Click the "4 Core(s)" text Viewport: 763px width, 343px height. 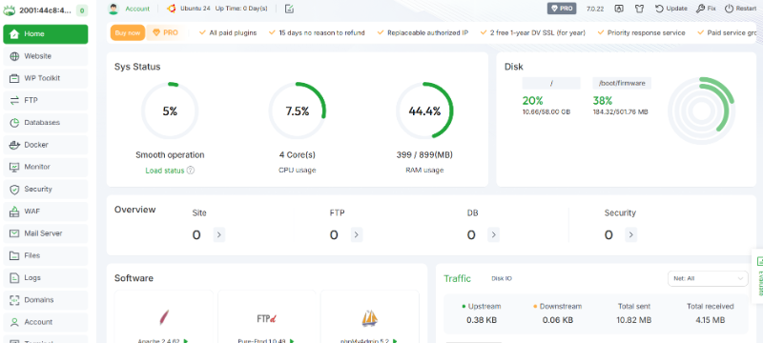coord(298,155)
